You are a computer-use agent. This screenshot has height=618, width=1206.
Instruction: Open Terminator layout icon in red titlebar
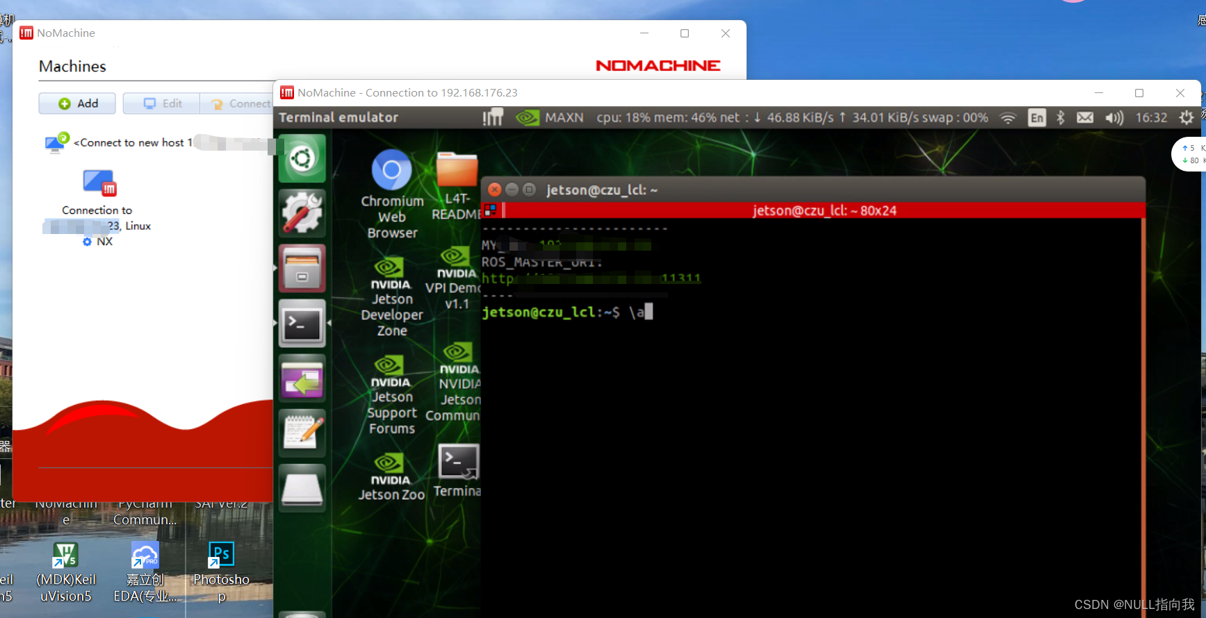pyautogui.click(x=491, y=210)
